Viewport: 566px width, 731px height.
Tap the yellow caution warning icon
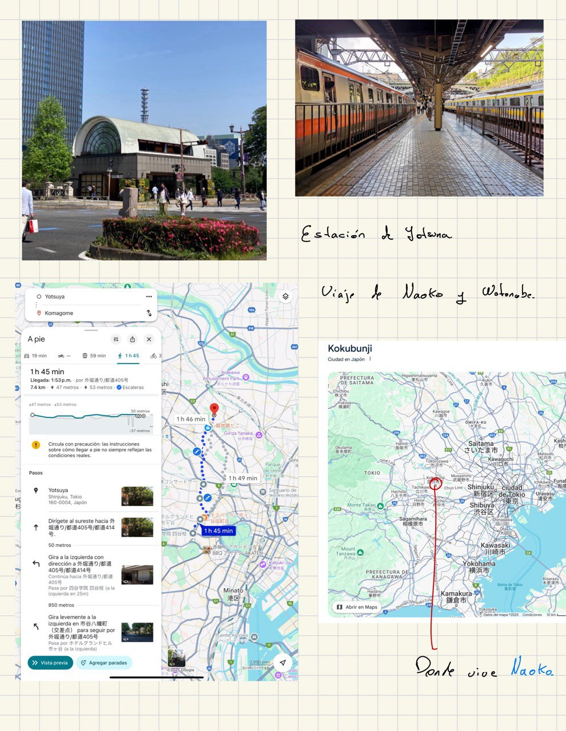[x=36, y=445]
